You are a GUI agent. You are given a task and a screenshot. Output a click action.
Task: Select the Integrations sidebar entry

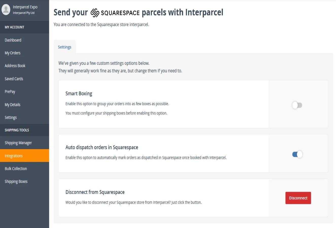click(x=13, y=156)
